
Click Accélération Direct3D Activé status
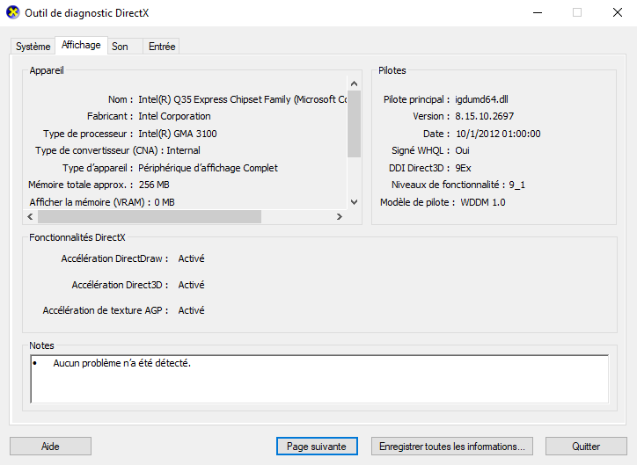click(x=191, y=285)
